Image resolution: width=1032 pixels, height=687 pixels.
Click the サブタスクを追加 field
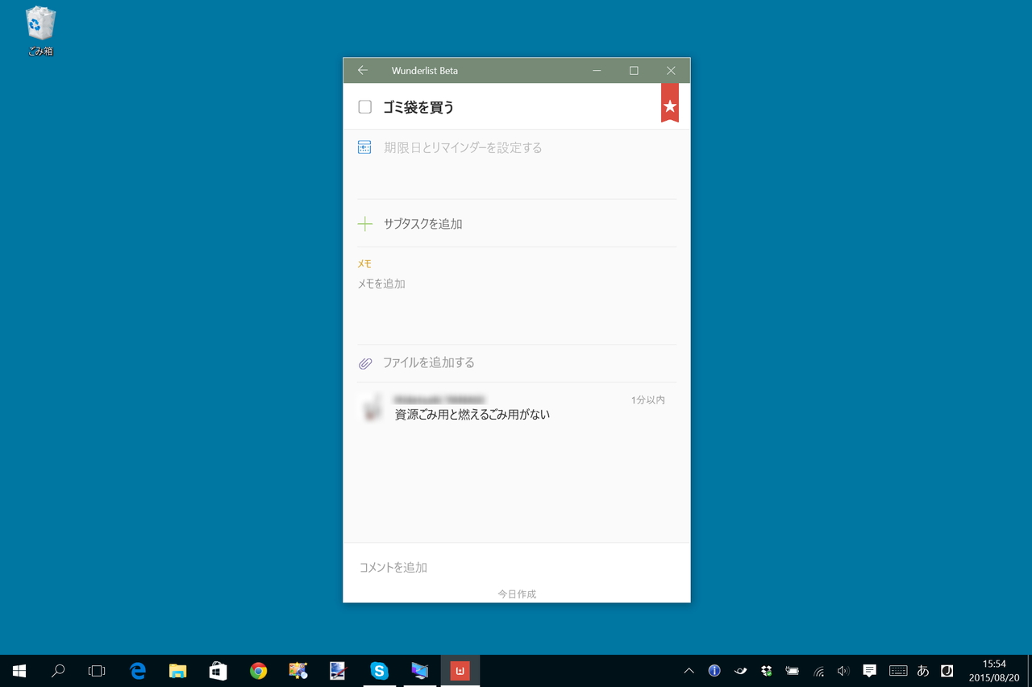coord(423,224)
